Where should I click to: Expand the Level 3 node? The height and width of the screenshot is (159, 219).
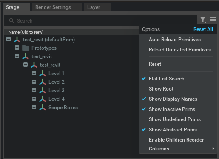pyautogui.click(x=34, y=90)
